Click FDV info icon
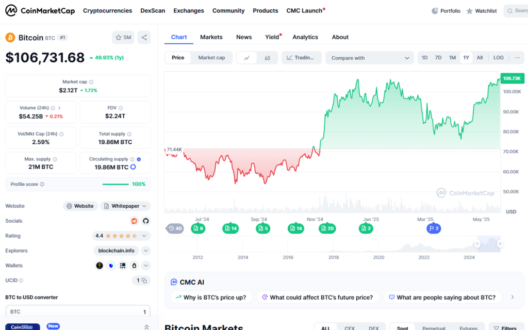The image size is (528, 330). pos(121,108)
